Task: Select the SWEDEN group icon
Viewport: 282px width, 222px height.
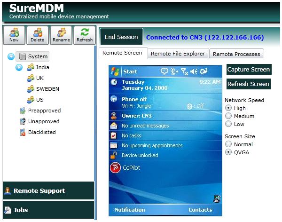Action: 31,89
